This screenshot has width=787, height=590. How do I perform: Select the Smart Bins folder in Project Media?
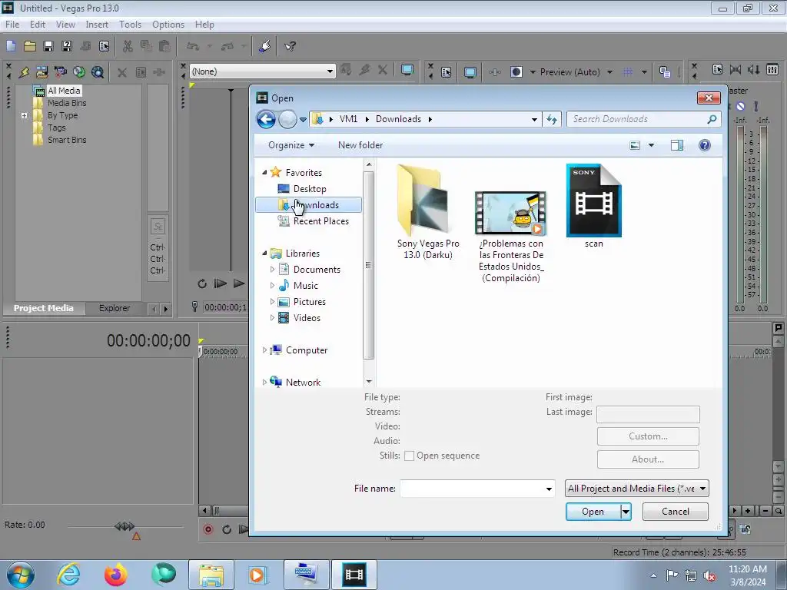click(x=67, y=140)
